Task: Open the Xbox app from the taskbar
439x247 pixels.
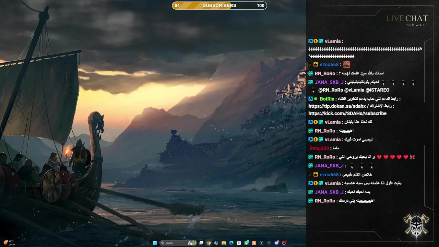Action: (247, 243)
